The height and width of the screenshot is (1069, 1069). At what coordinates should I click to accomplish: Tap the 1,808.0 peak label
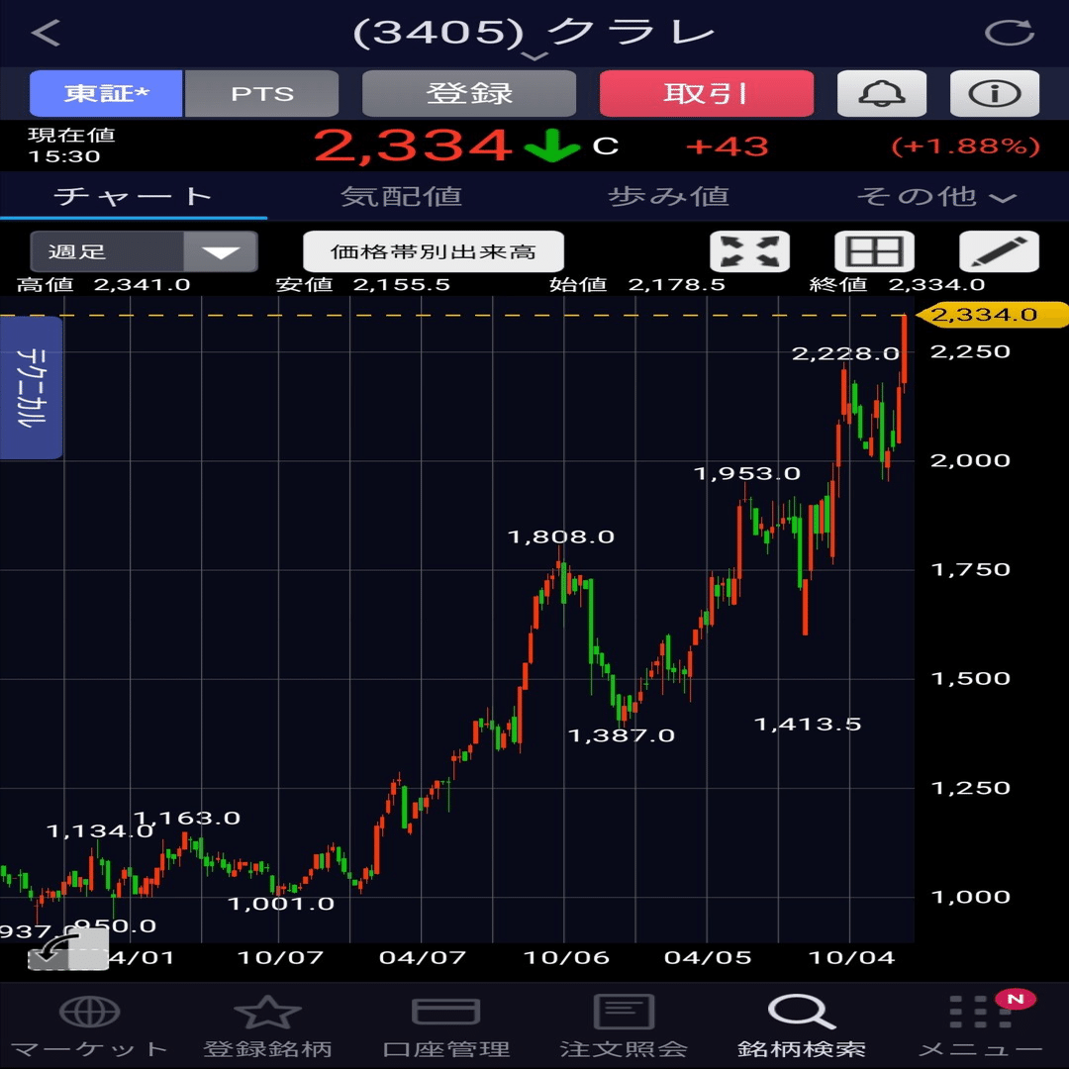coord(561,537)
